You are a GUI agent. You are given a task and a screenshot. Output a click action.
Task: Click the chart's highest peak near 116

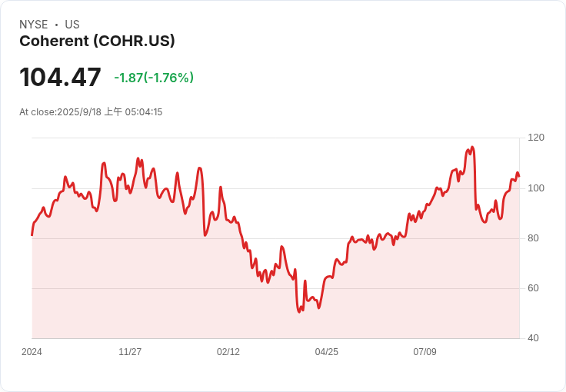click(472, 147)
